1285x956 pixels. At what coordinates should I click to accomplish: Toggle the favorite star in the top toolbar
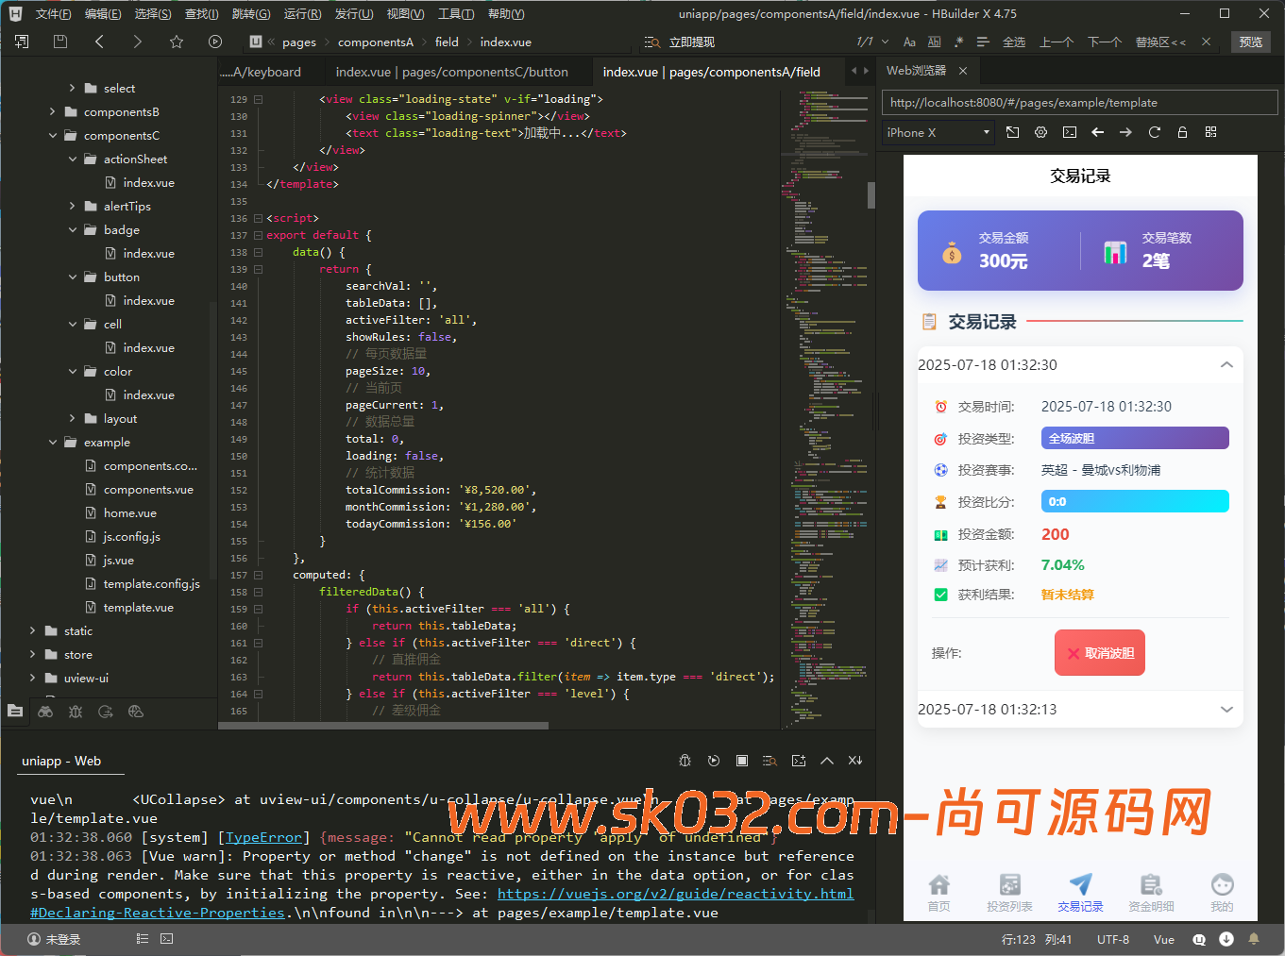(176, 42)
